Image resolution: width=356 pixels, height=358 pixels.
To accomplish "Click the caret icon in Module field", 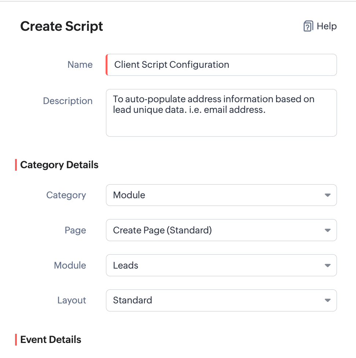I will pyautogui.click(x=327, y=266).
